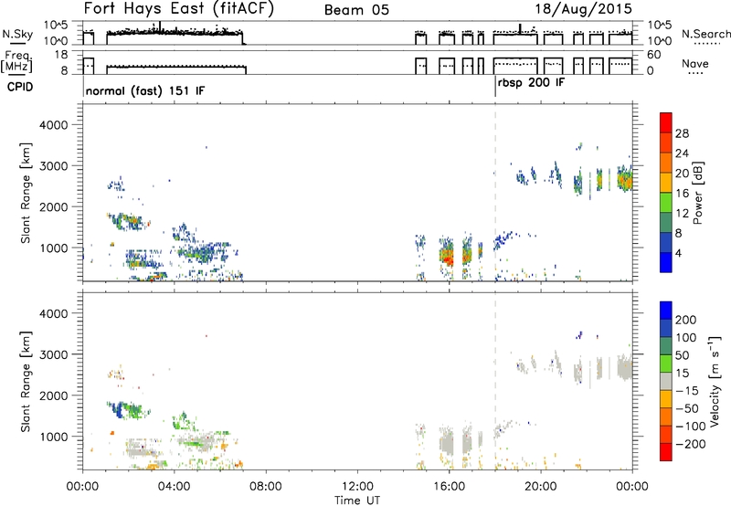731x506 pixels.
Task: Click the '04:00' time axis label
Action: pyautogui.click(x=174, y=487)
